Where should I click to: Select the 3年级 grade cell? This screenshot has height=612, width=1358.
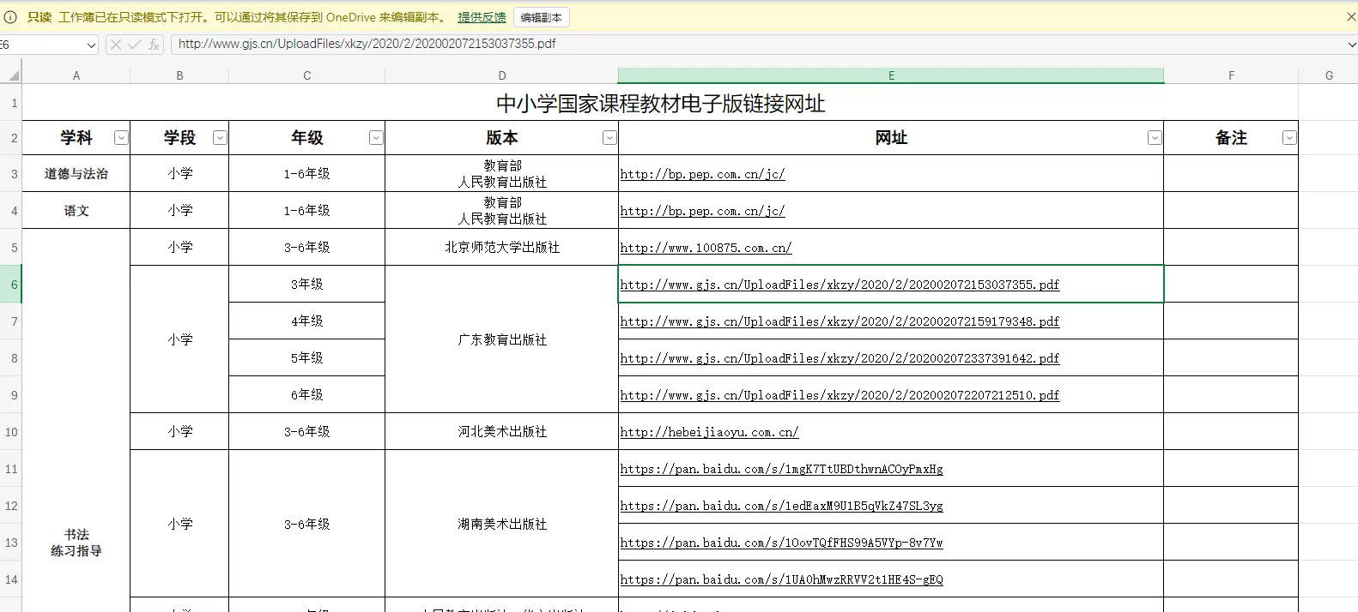(306, 284)
